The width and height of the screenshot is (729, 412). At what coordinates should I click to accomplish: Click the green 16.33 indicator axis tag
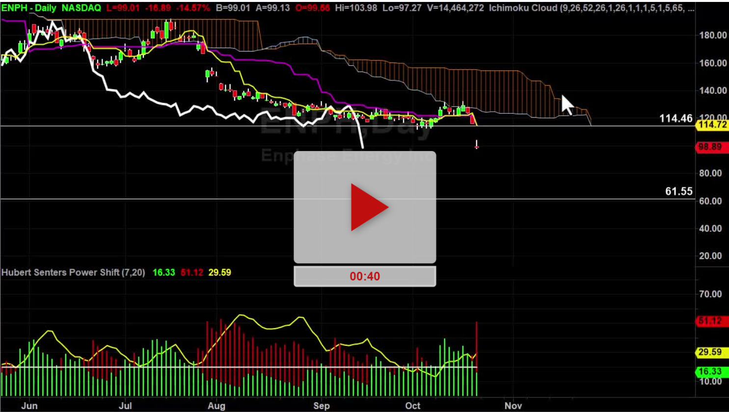click(x=712, y=371)
